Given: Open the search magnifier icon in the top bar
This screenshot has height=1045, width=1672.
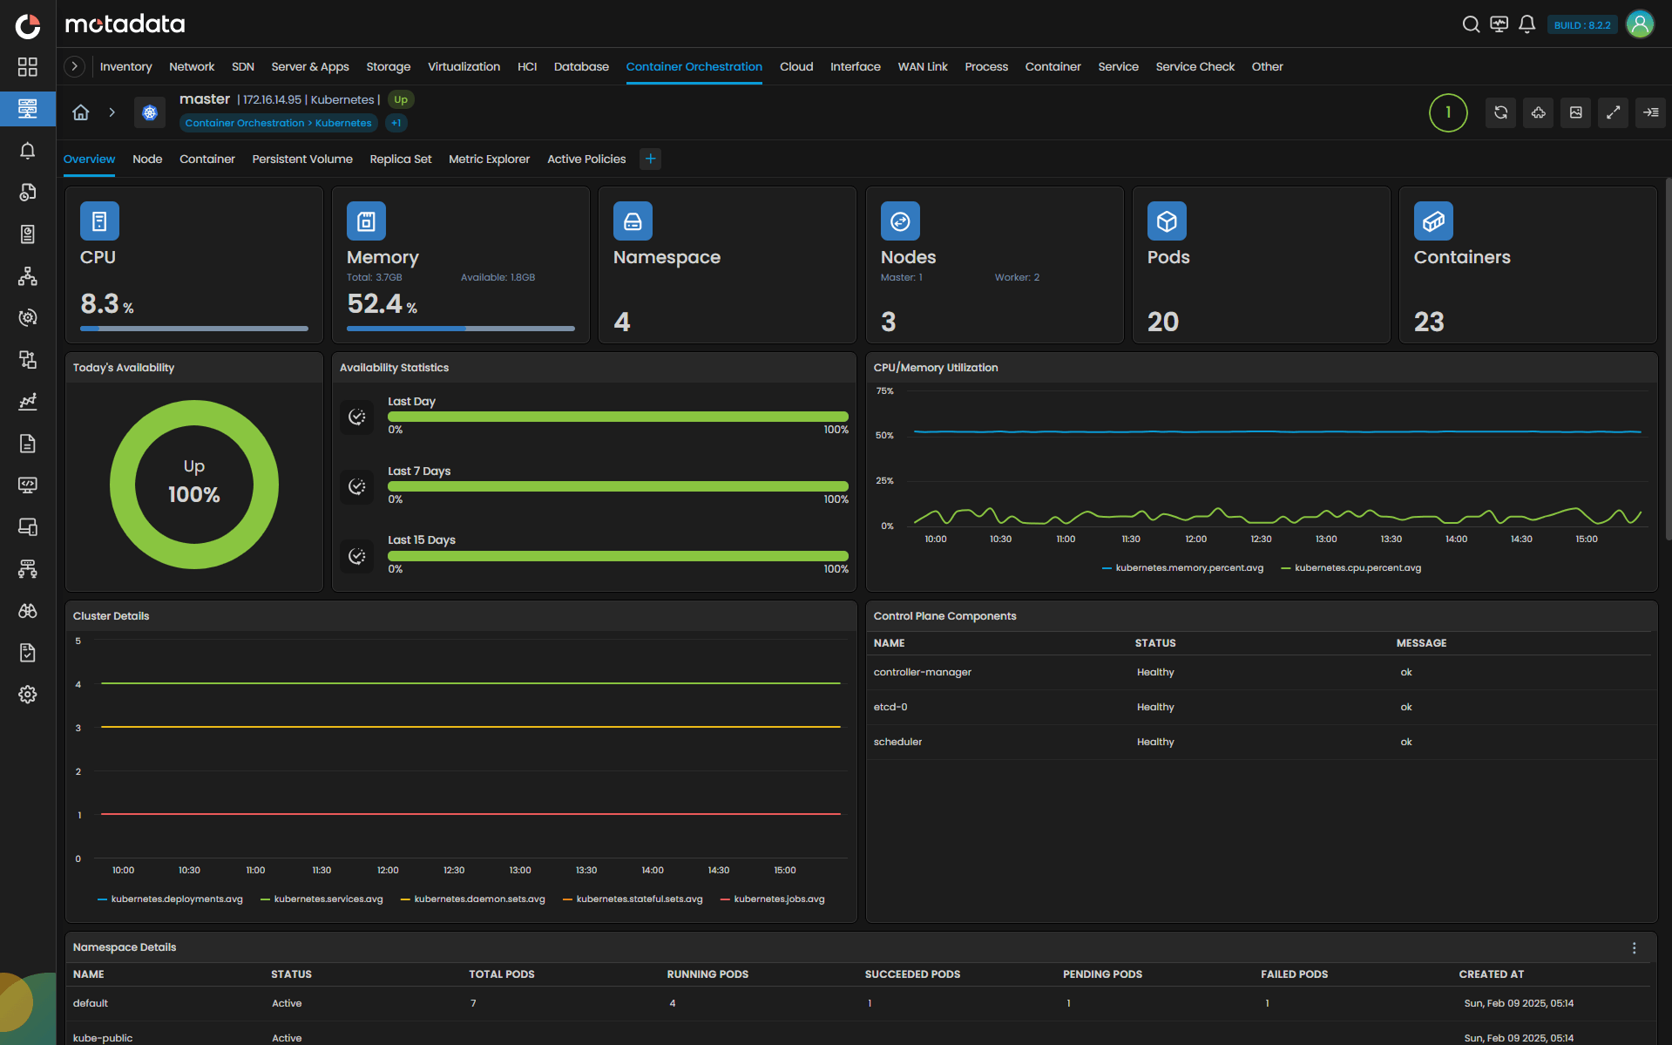Looking at the screenshot, I should pos(1472,24).
